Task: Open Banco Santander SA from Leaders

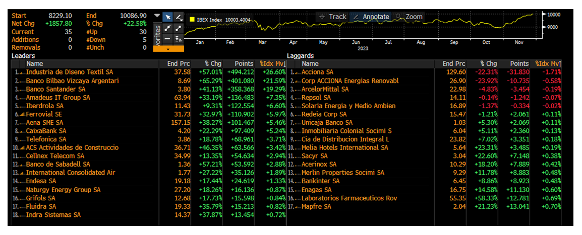Action: pos(55,89)
